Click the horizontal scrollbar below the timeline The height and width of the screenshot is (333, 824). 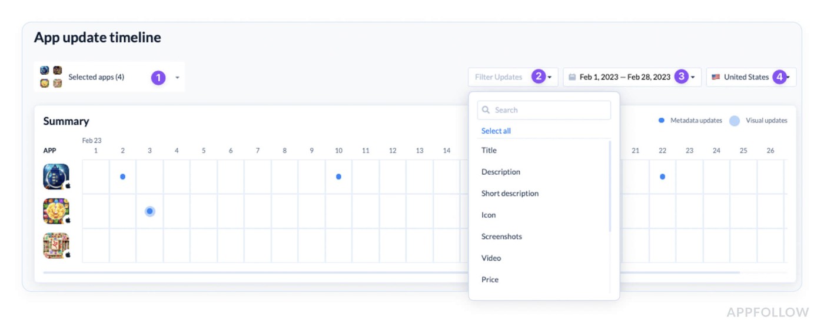pos(391,272)
